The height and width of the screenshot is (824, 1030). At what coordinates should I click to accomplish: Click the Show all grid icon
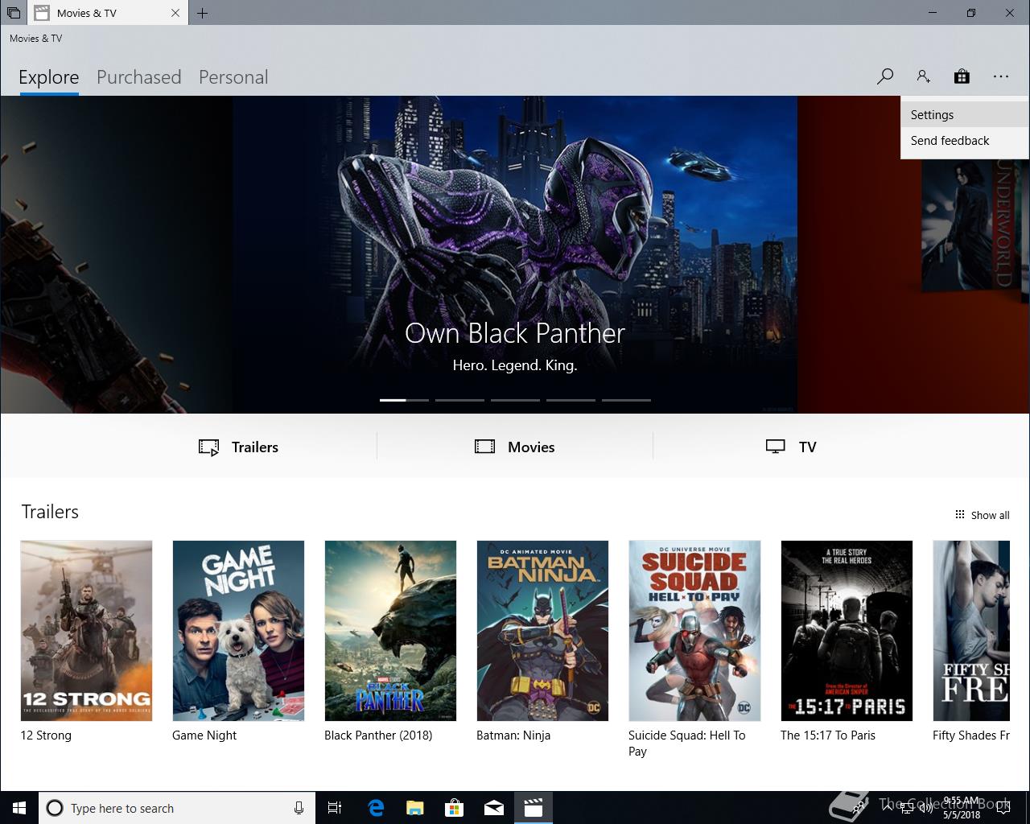pyautogui.click(x=959, y=515)
